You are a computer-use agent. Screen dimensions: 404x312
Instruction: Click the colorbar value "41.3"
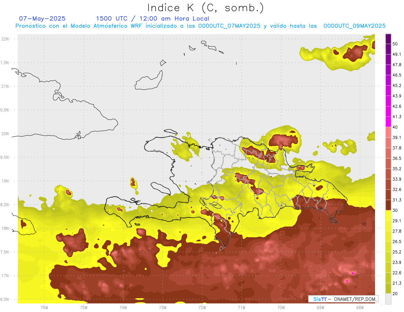(x=397, y=117)
